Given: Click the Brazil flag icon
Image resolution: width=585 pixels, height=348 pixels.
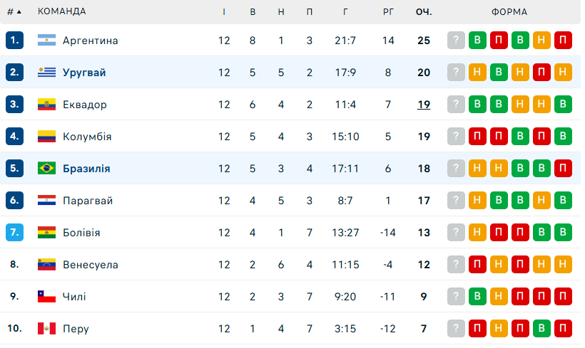Looking at the screenshot, I should tap(46, 169).
